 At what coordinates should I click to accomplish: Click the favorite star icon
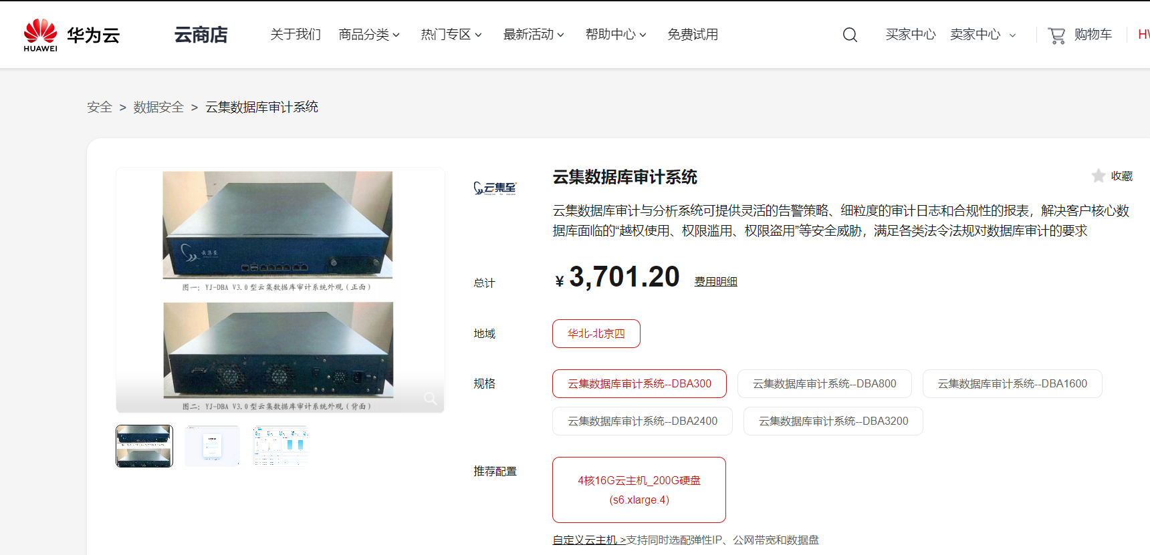[1099, 176]
